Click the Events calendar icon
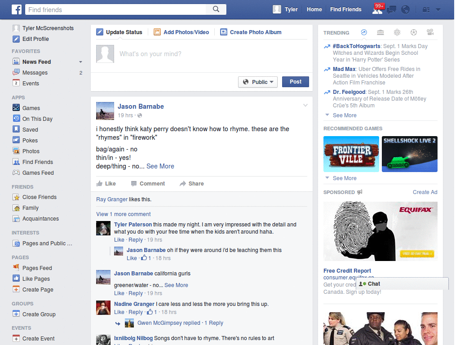Screen dimensions: 460x345 [16, 83]
